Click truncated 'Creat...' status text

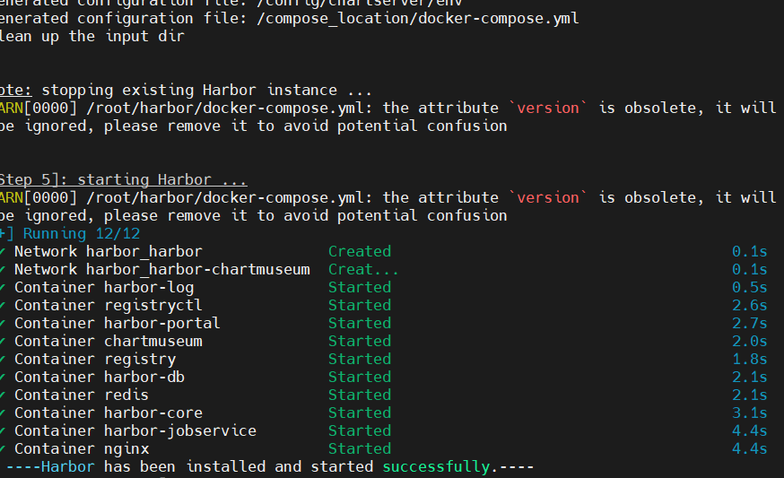(363, 270)
